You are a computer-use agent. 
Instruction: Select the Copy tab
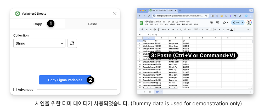click(38, 24)
